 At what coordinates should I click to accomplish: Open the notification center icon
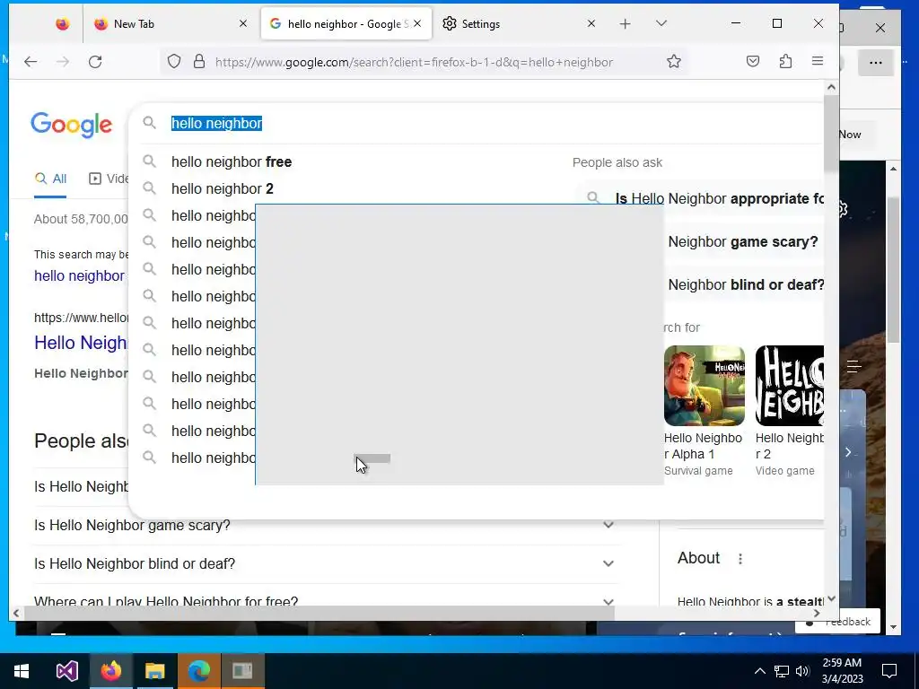(889, 671)
